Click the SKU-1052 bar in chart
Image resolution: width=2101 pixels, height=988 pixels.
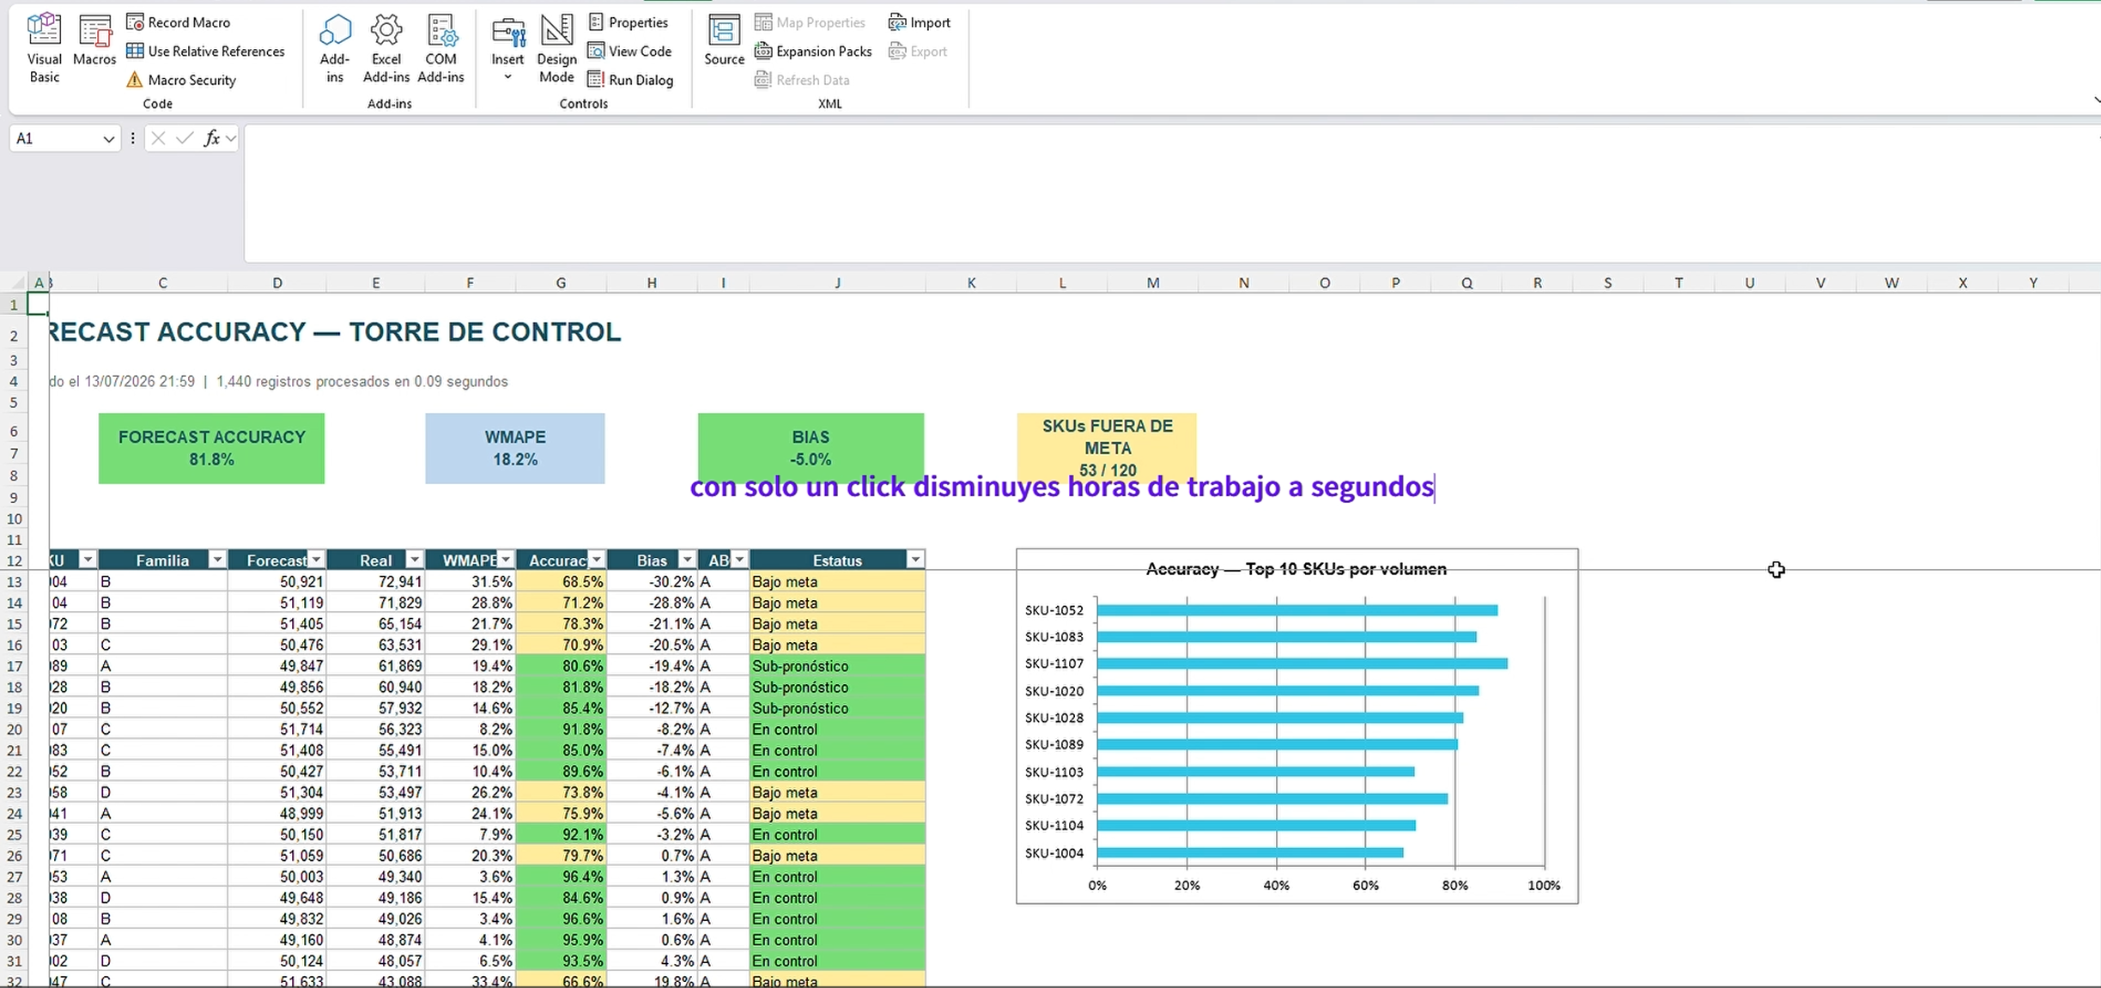[1296, 610]
